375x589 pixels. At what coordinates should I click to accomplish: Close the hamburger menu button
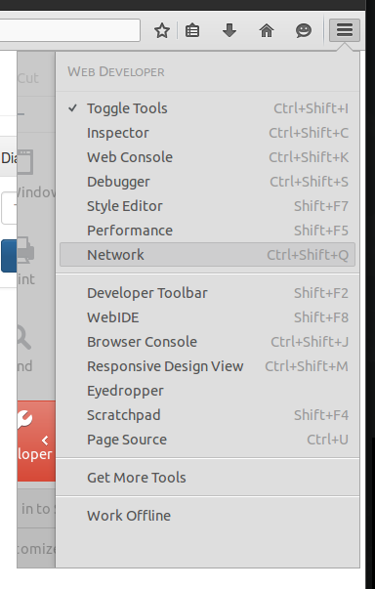coord(344,30)
